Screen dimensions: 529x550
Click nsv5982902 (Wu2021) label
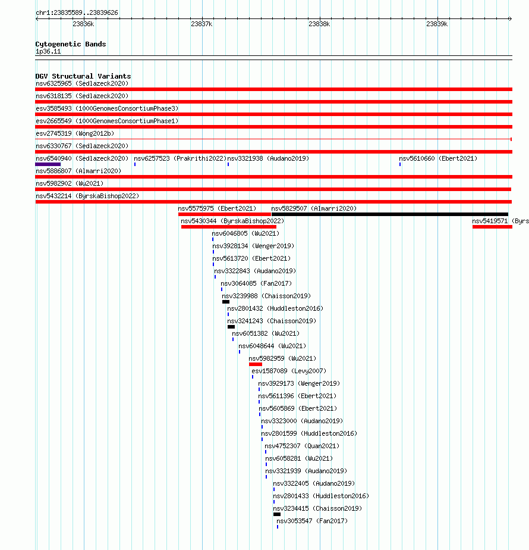coord(70,183)
